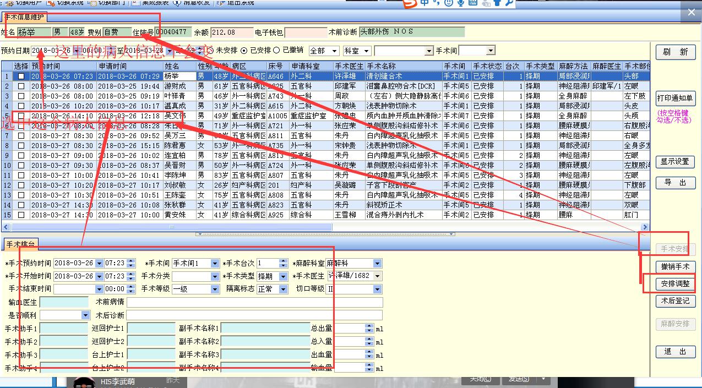Viewport: 702px width, 388px height.
Task: Open the 科室 filter dropdown
Action: click(x=366, y=51)
